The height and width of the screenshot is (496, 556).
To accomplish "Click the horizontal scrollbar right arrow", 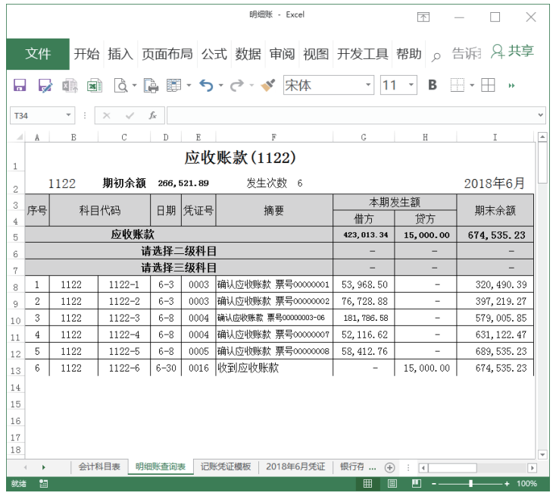I will (x=532, y=468).
